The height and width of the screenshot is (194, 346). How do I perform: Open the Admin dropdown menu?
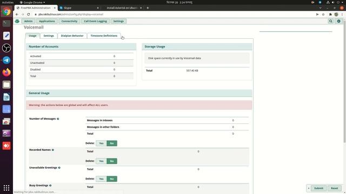28,21
